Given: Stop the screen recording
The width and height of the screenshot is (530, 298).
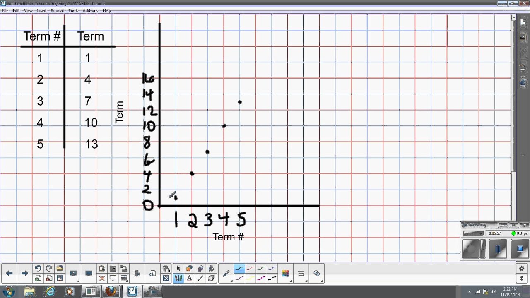Looking at the screenshot, I should pyautogui.click(x=520, y=249).
